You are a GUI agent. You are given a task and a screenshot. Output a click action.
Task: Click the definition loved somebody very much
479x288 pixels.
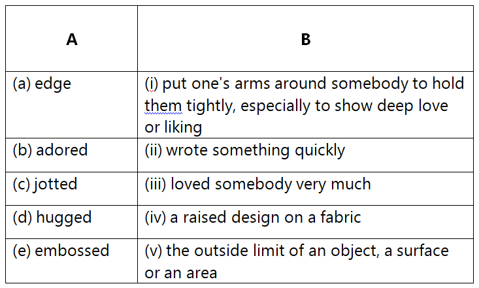click(x=271, y=184)
